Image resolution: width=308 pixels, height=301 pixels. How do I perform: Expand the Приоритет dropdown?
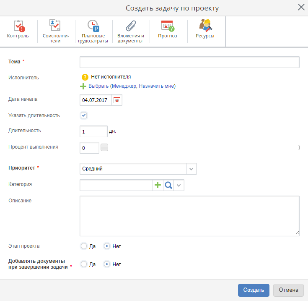[x=192, y=169]
